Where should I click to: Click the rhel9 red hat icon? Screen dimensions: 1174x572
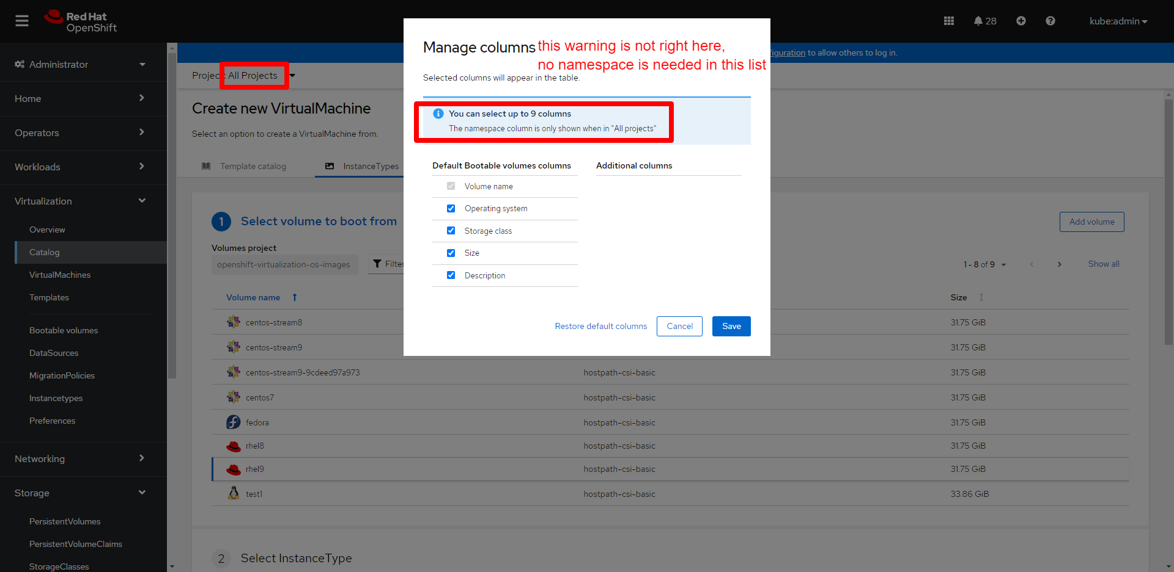234,469
